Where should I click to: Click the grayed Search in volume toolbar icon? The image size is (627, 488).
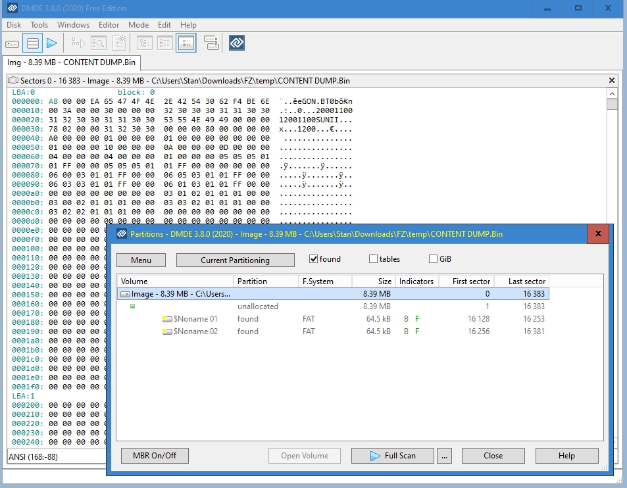99,43
